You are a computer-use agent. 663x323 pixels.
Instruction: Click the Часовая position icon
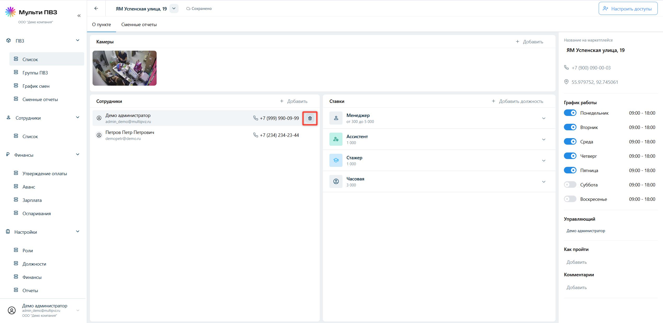(x=336, y=181)
